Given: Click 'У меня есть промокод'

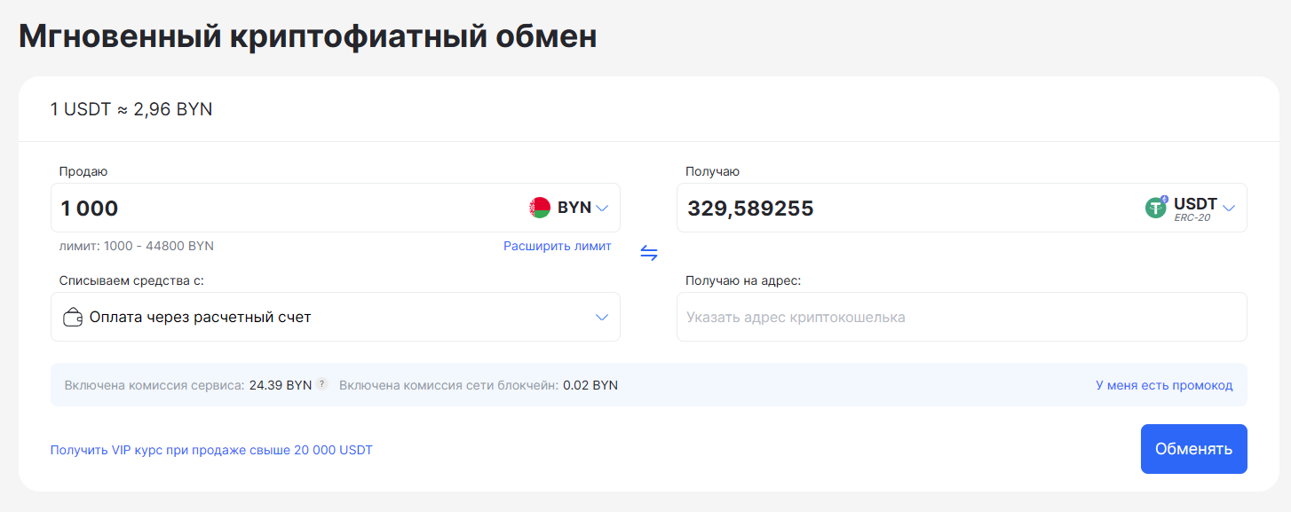Looking at the screenshot, I should [x=1164, y=384].
